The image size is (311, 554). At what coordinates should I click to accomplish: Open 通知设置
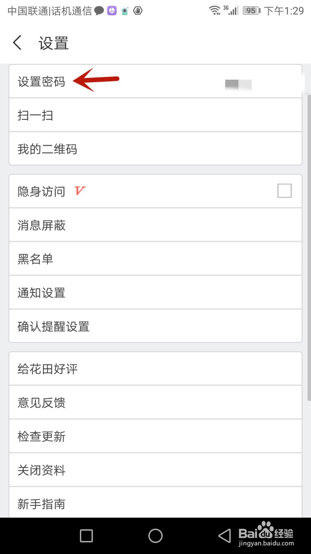coord(155,293)
